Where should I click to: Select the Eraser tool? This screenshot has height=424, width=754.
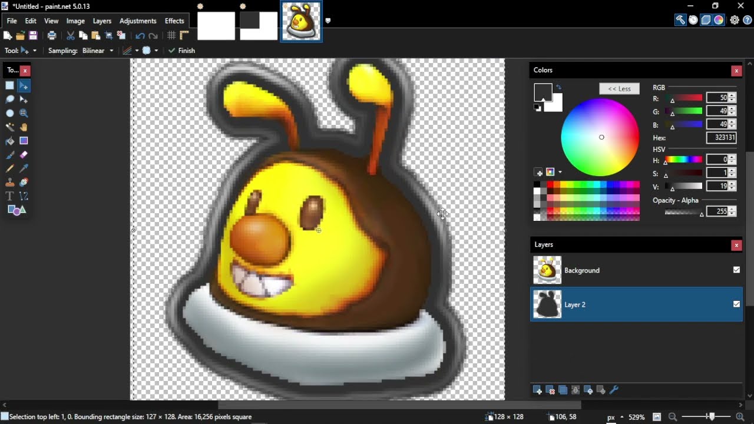click(x=24, y=155)
